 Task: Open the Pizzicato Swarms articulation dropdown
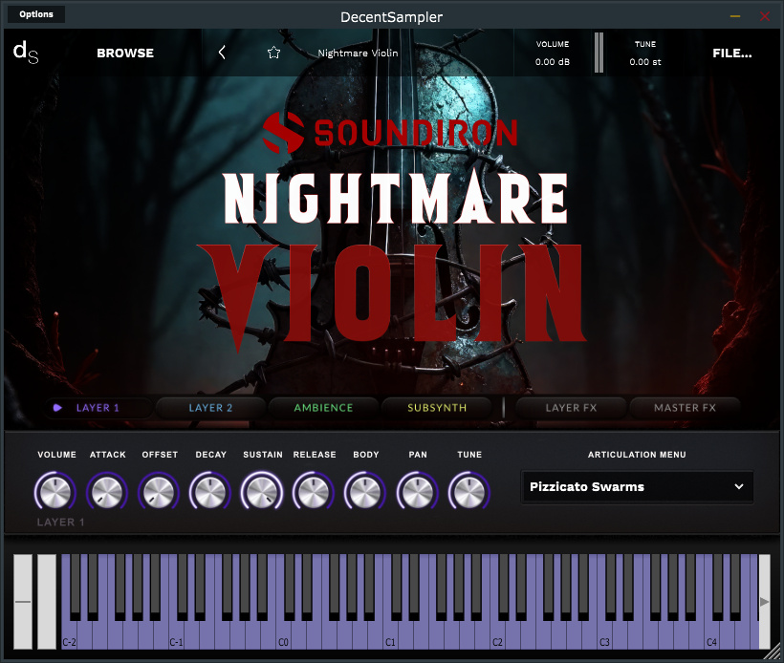tap(637, 486)
